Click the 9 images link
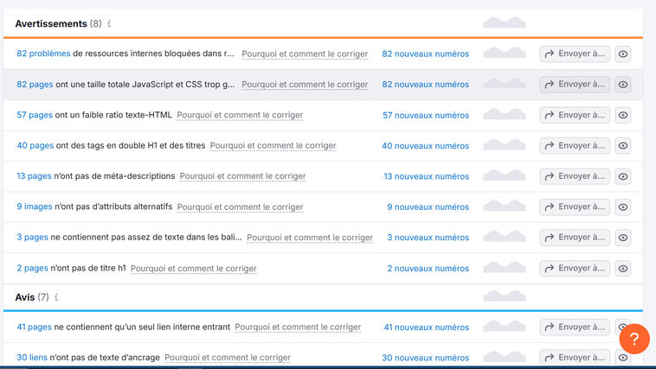The width and height of the screenshot is (656, 369). click(x=35, y=207)
